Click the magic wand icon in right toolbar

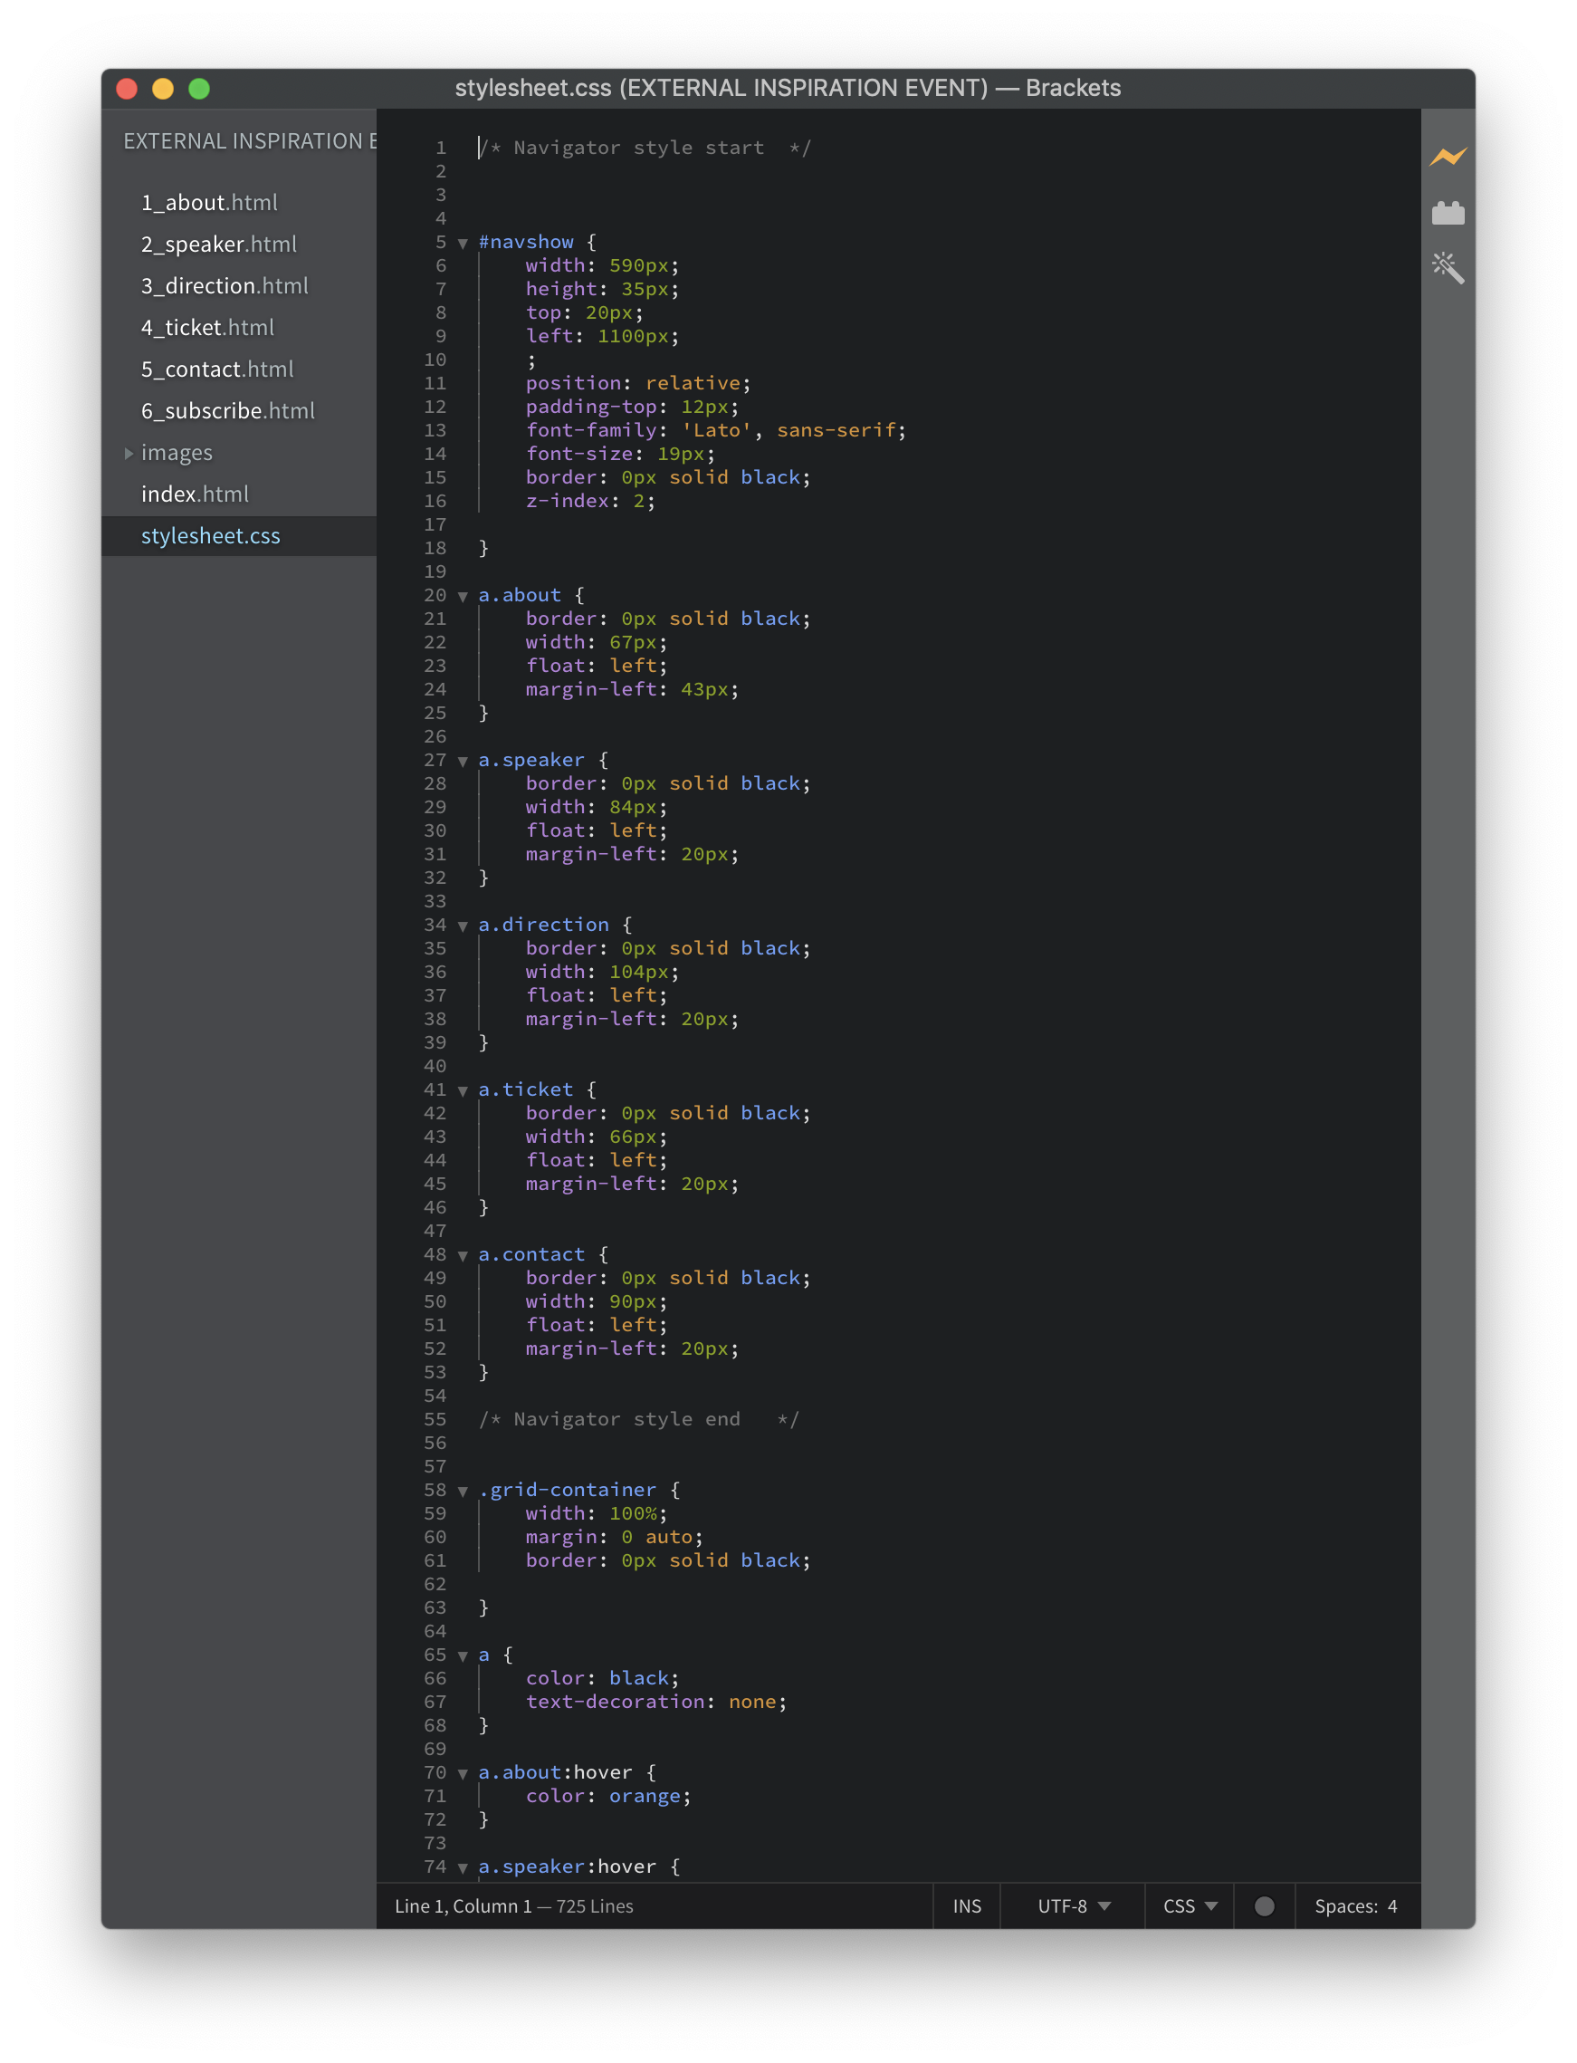click(x=1447, y=269)
